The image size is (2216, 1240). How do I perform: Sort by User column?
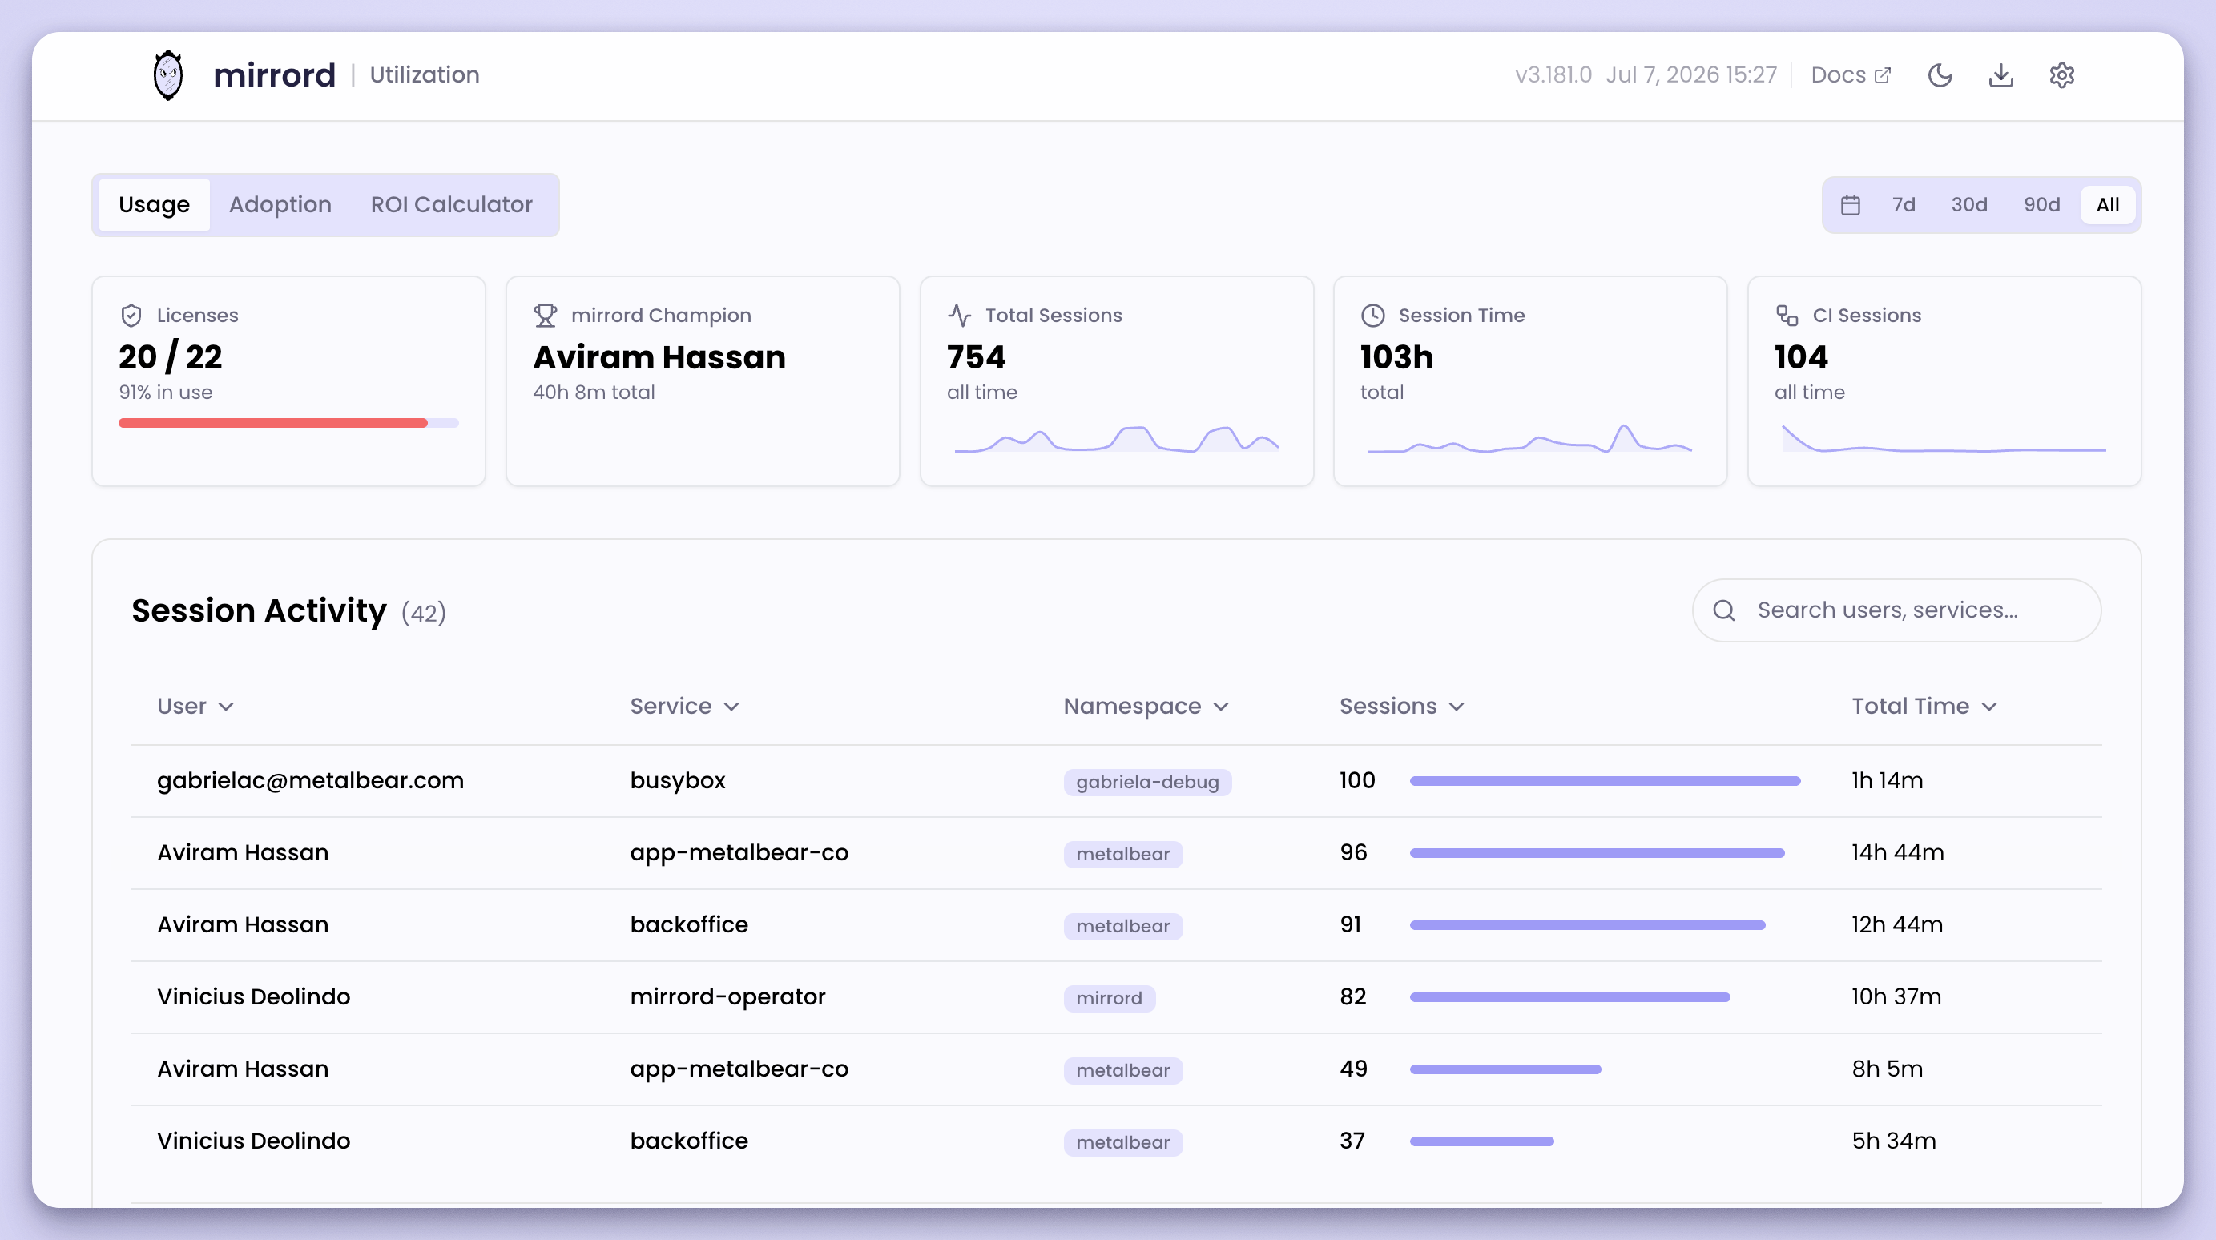point(195,706)
